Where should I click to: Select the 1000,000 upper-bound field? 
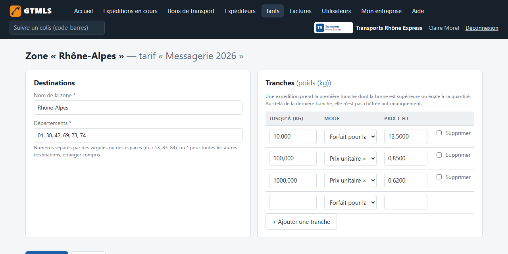pos(293,180)
